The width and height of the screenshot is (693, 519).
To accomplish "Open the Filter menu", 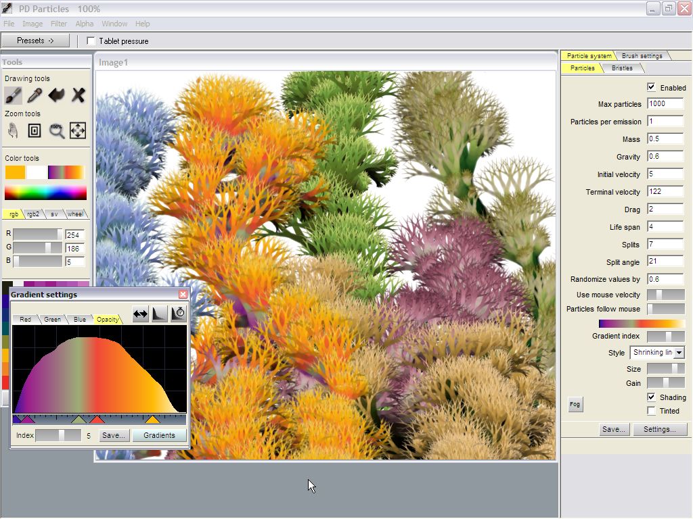I will (x=59, y=24).
